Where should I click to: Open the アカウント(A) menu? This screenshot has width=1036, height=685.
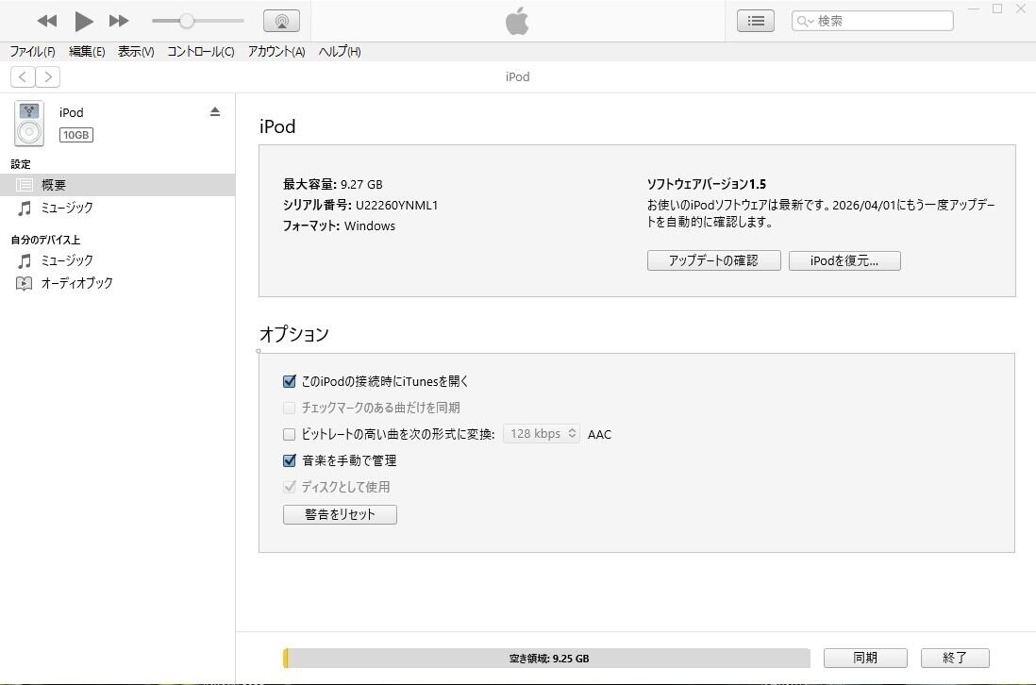tap(276, 52)
